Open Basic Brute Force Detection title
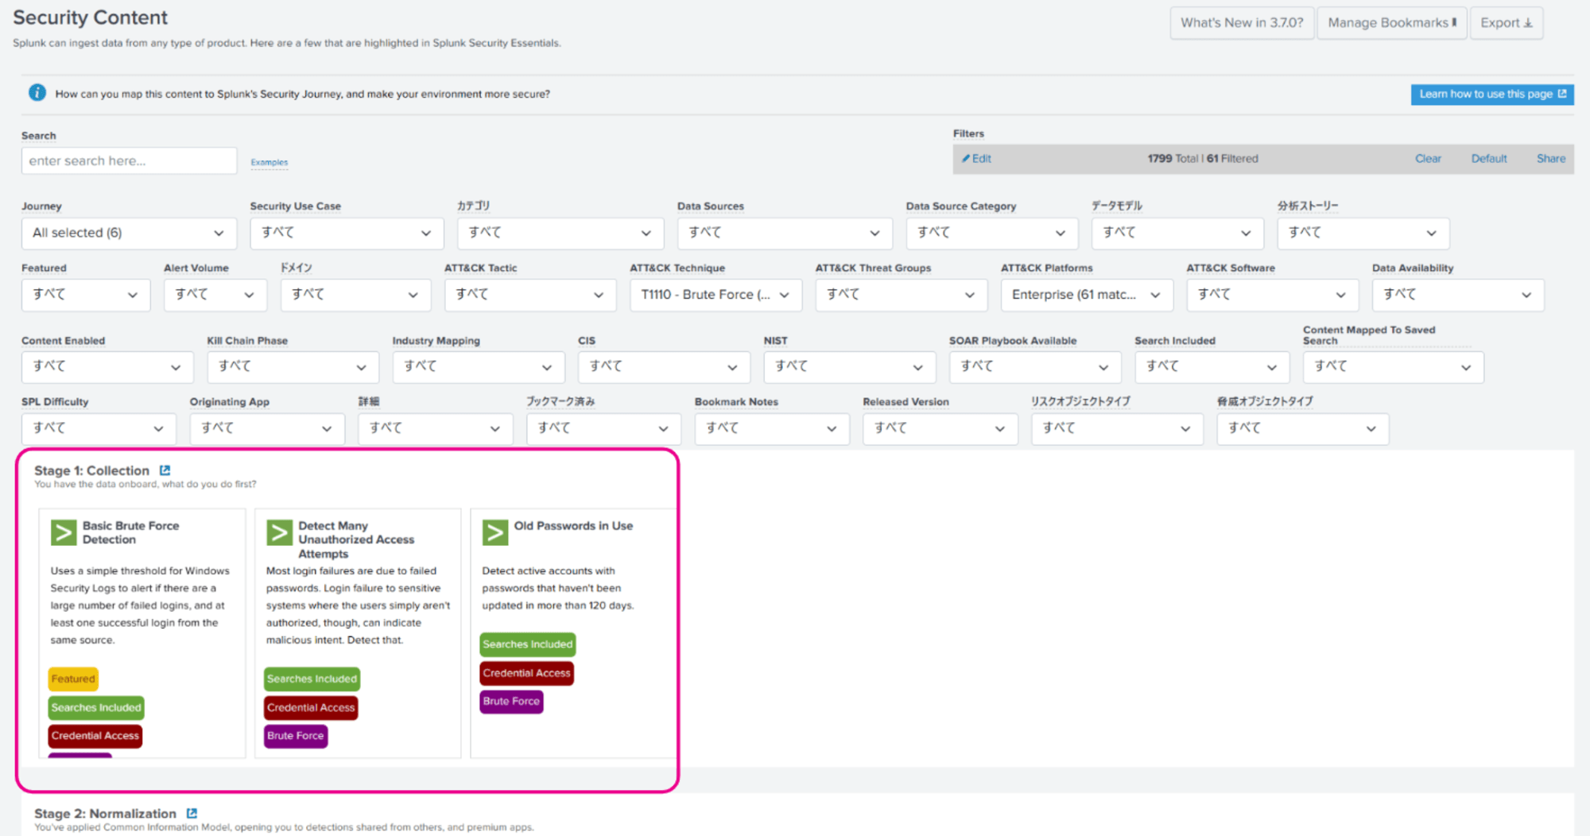 click(130, 532)
